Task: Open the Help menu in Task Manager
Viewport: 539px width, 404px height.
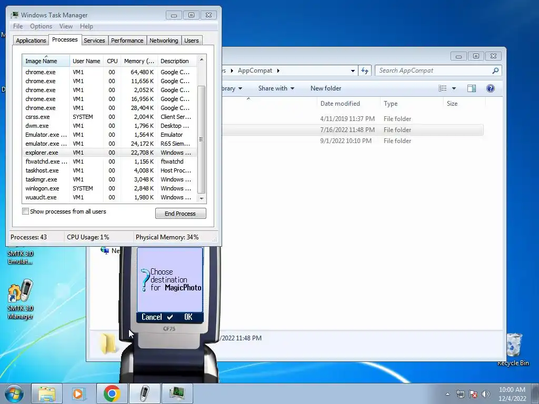Action: click(86, 26)
